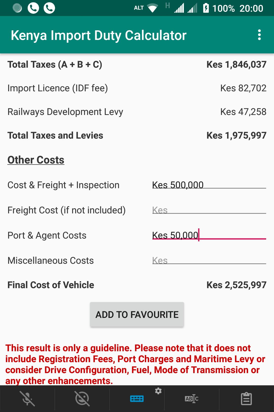Tap the disabled emoji face icon
Screen dimensions: 274x412
tap(82, 398)
